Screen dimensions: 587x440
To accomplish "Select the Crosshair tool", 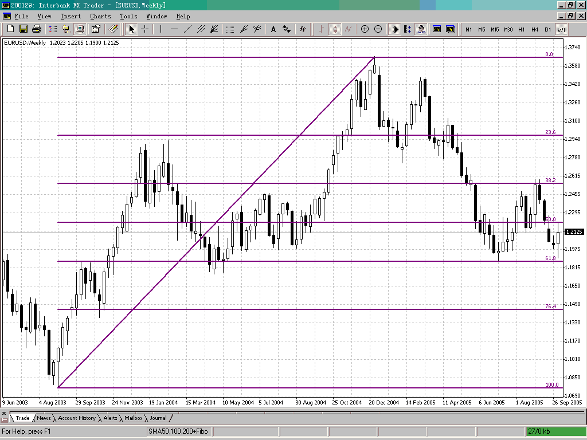I will click(144, 29).
